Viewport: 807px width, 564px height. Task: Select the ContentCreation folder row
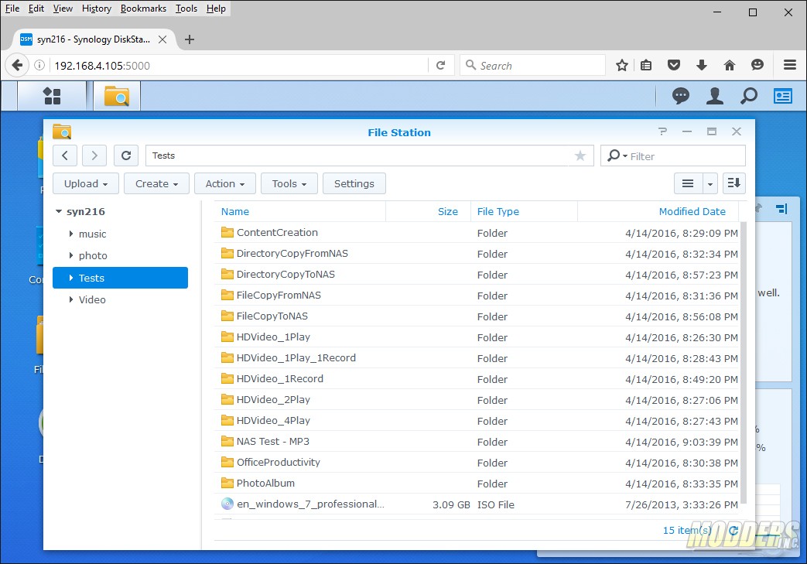click(x=477, y=233)
